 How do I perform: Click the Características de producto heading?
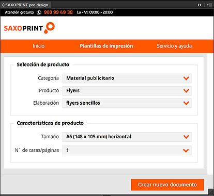pyautogui.click(x=50, y=123)
